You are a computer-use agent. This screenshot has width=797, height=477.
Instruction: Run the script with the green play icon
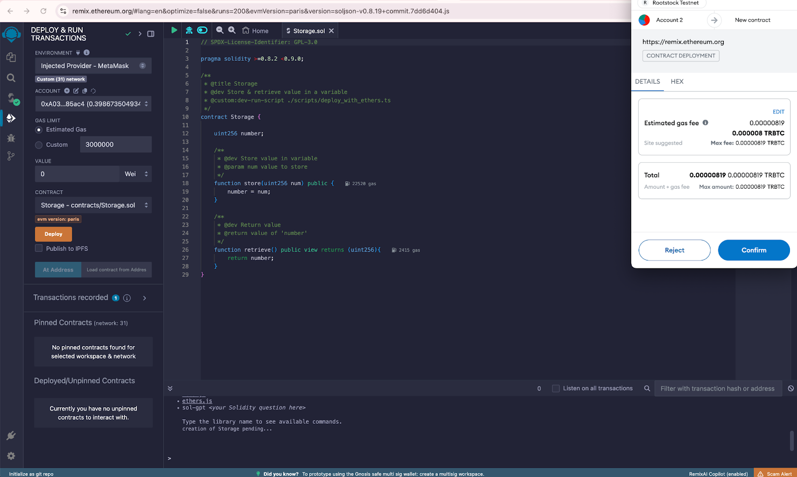click(173, 30)
